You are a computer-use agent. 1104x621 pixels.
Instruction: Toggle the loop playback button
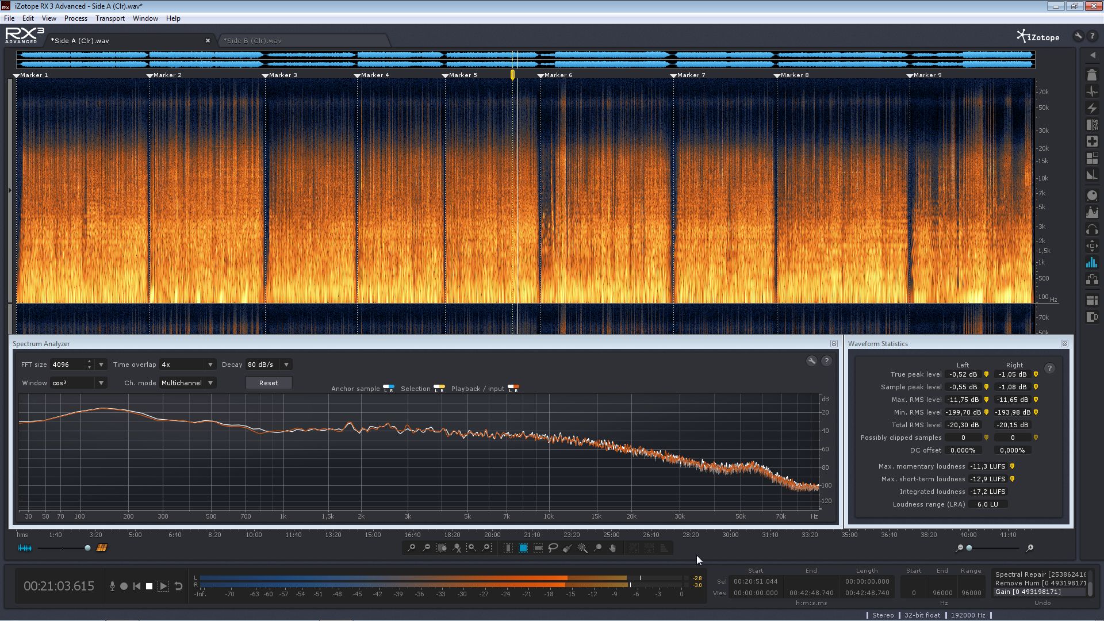[x=178, y=586]
